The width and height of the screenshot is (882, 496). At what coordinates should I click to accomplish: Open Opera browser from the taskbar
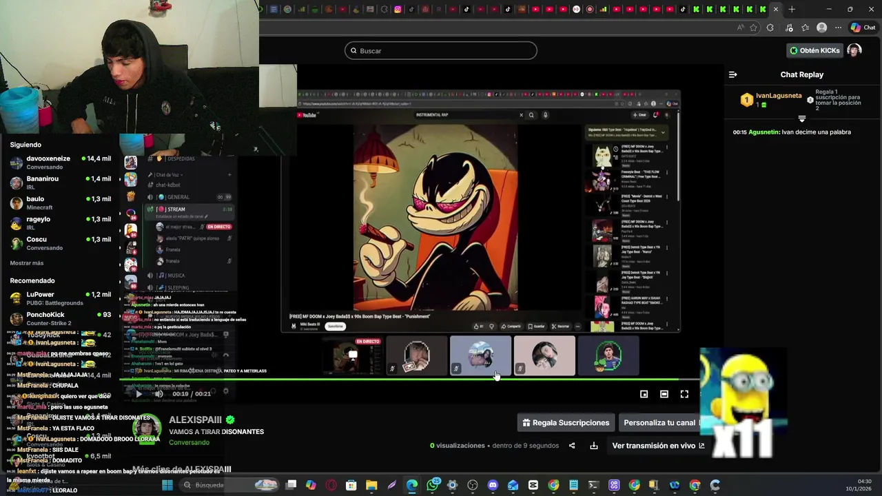tap(331, 485)
